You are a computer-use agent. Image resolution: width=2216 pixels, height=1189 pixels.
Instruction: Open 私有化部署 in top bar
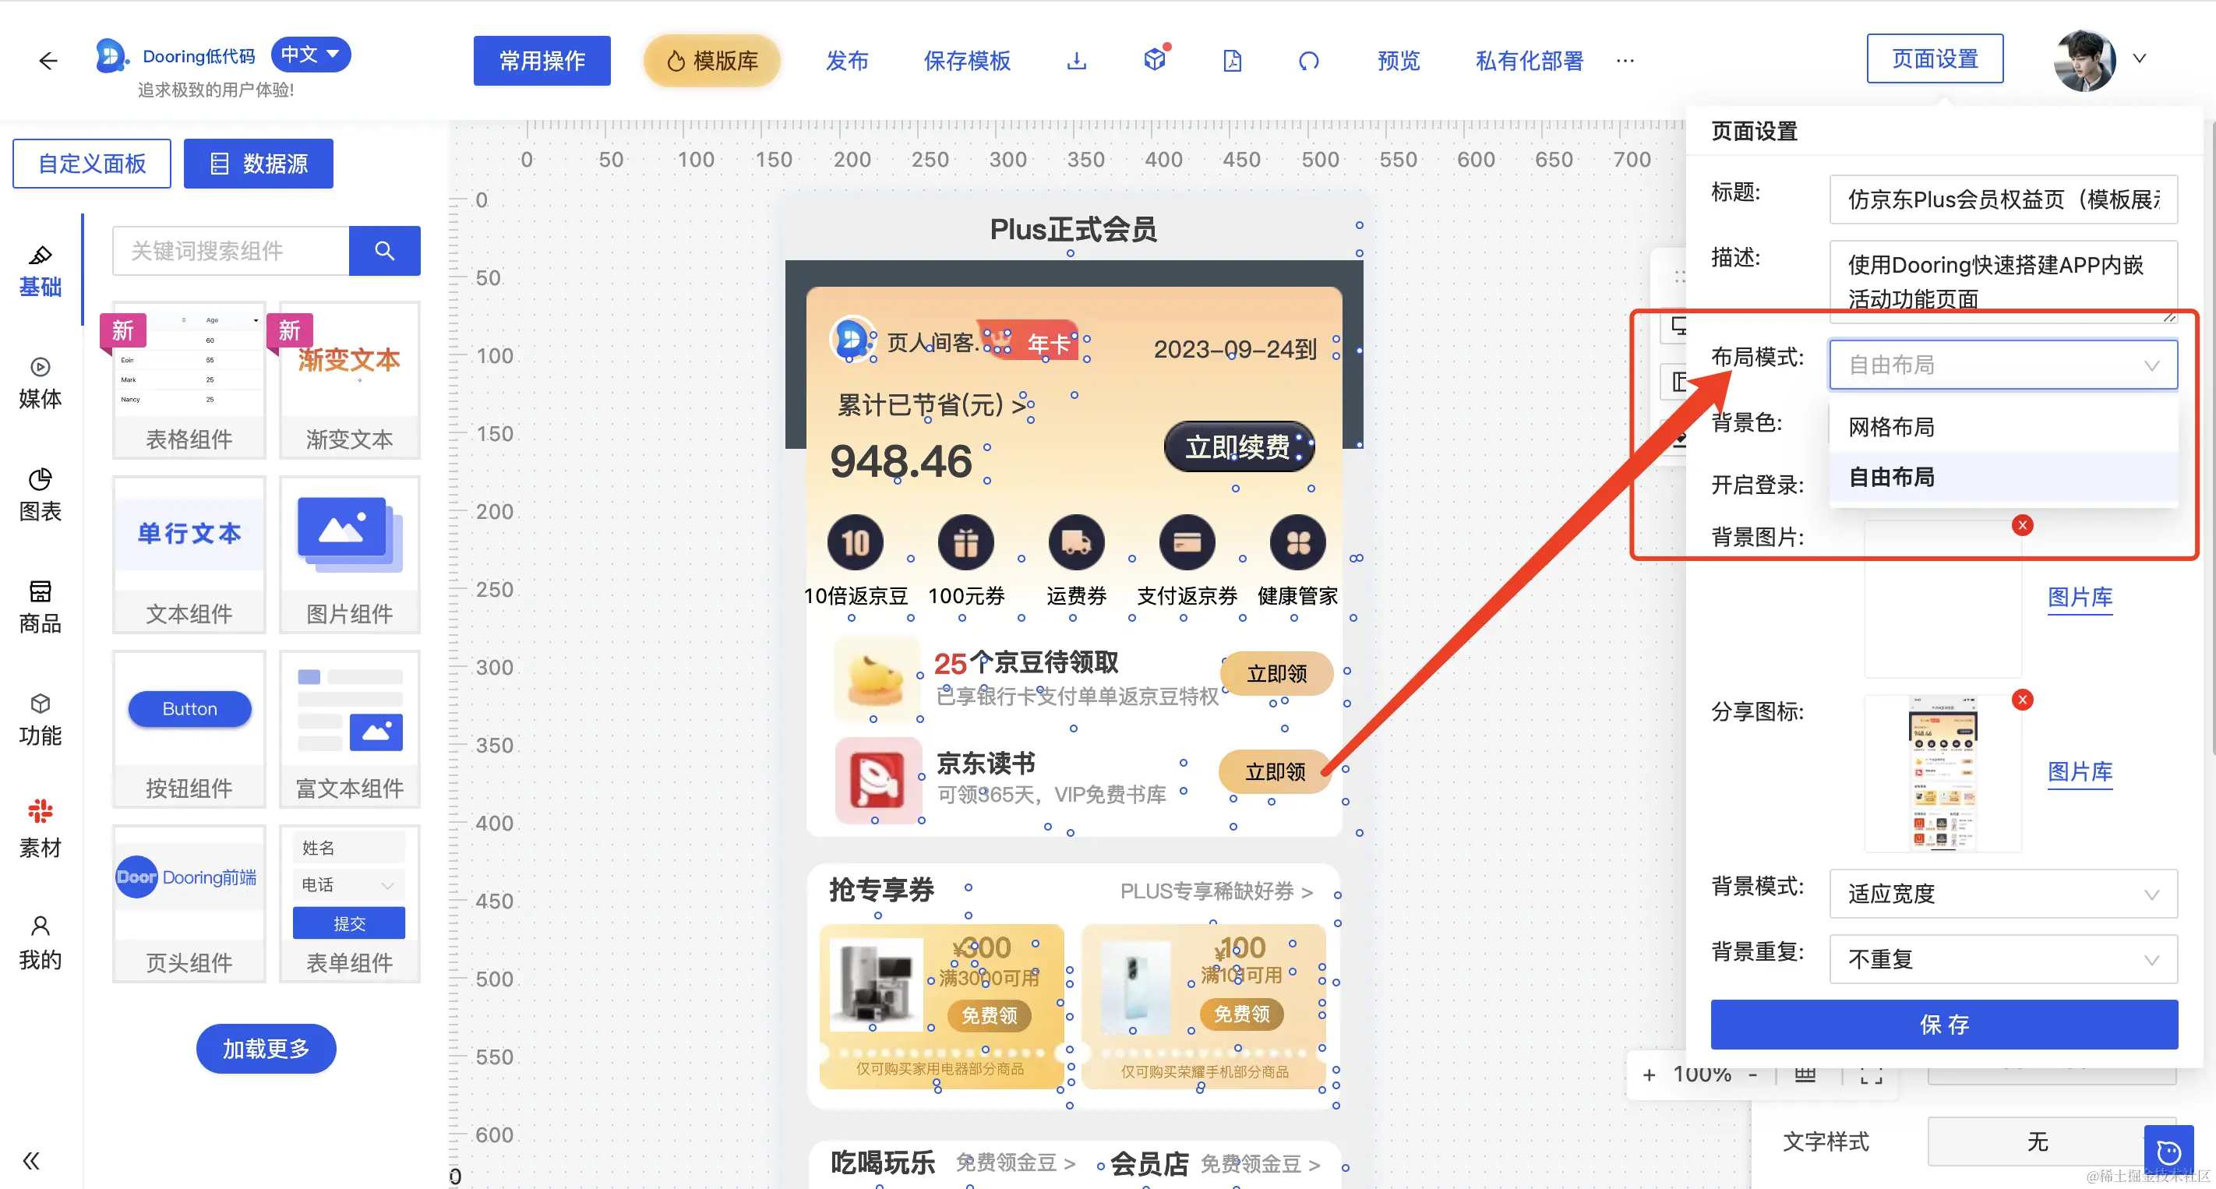point(1529,60)
